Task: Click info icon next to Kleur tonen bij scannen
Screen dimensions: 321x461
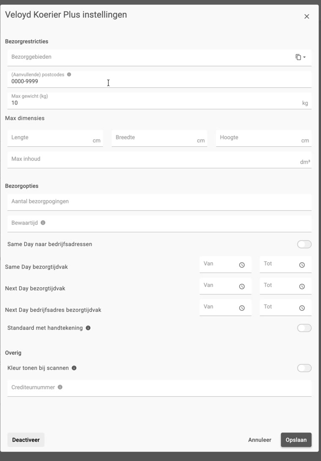Action: pyautogui.click(x=74, y=368)
